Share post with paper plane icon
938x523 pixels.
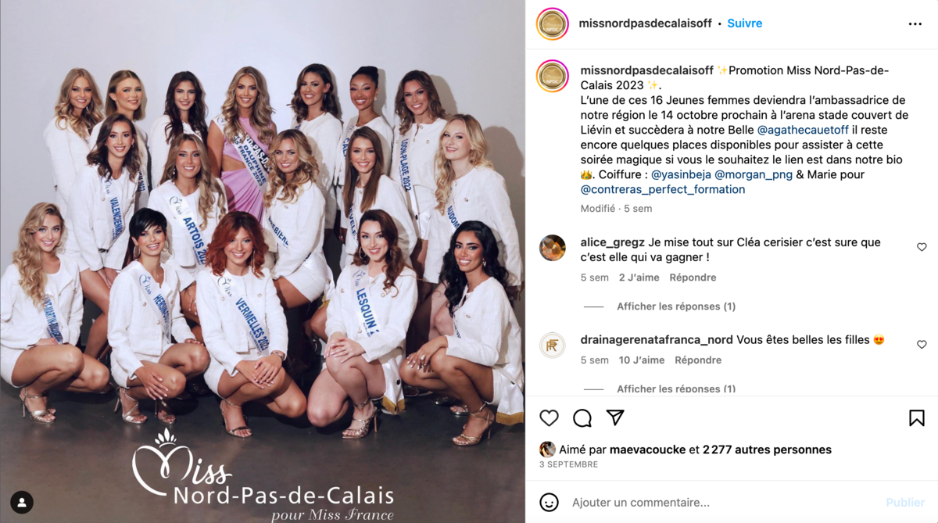point(615,417)
